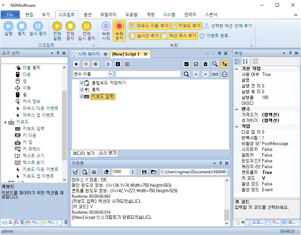Close the [New] Script 1 tab
This screenshot has height=235, width=301.
click(x=146, y=54)
